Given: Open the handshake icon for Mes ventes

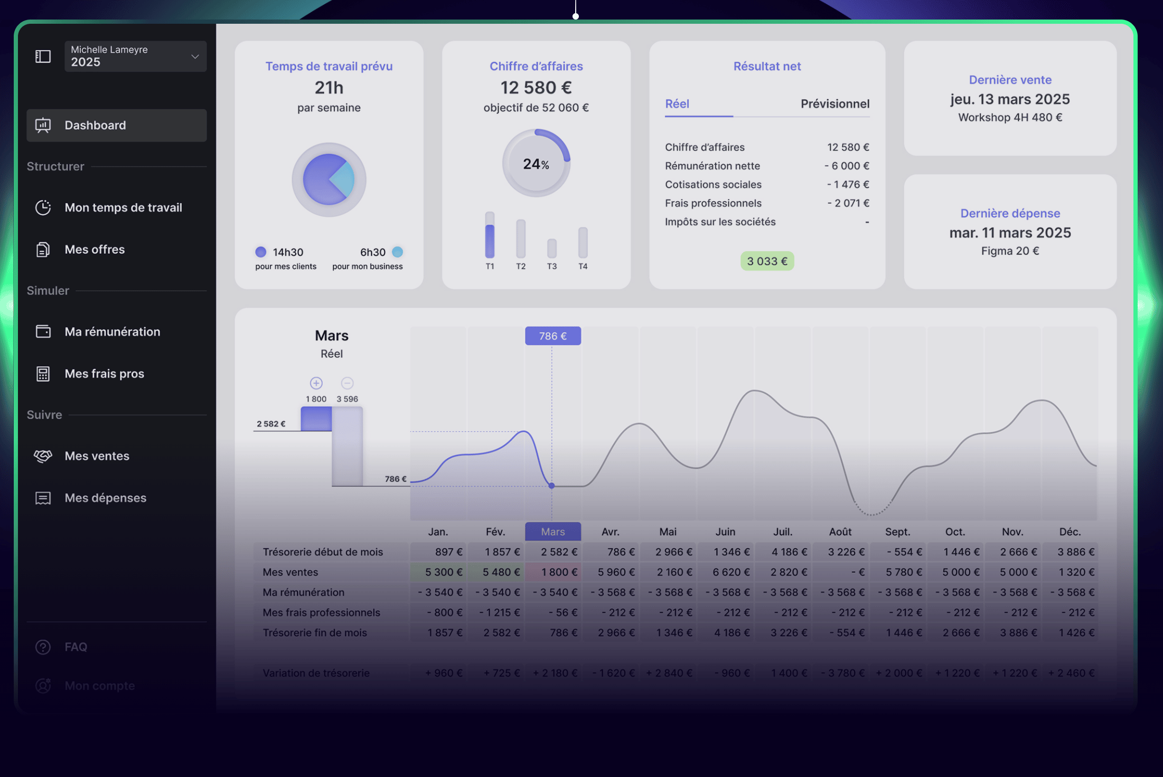Looking at the screenshot, I should [x=43, y=456].
